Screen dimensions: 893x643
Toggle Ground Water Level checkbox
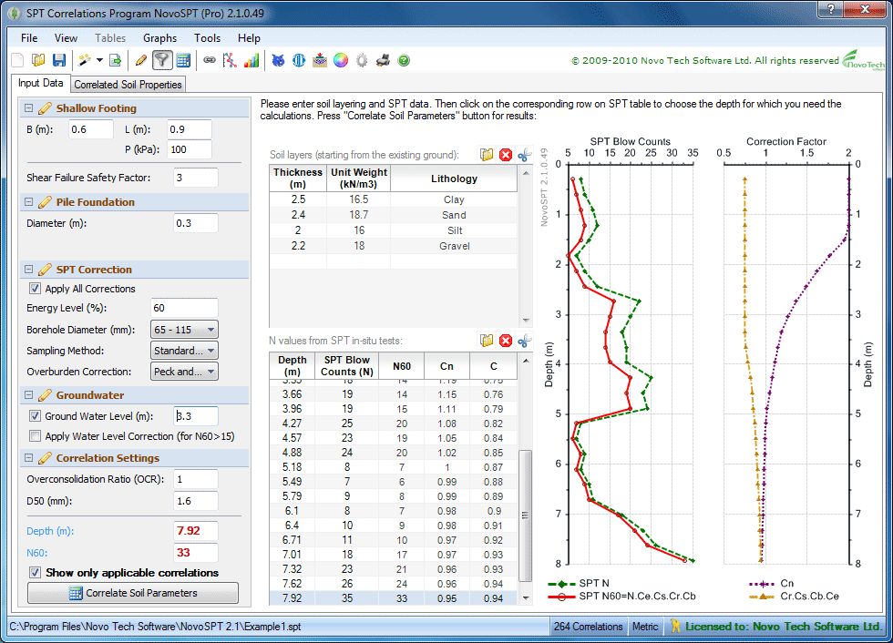[x=35, y=416]
